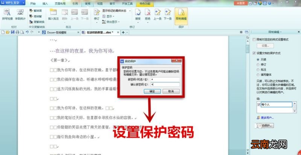The image size is (301, 155).
Task: Click the 新密码(可选) password field
Action: pyautogui.click(x=165, y=79)
